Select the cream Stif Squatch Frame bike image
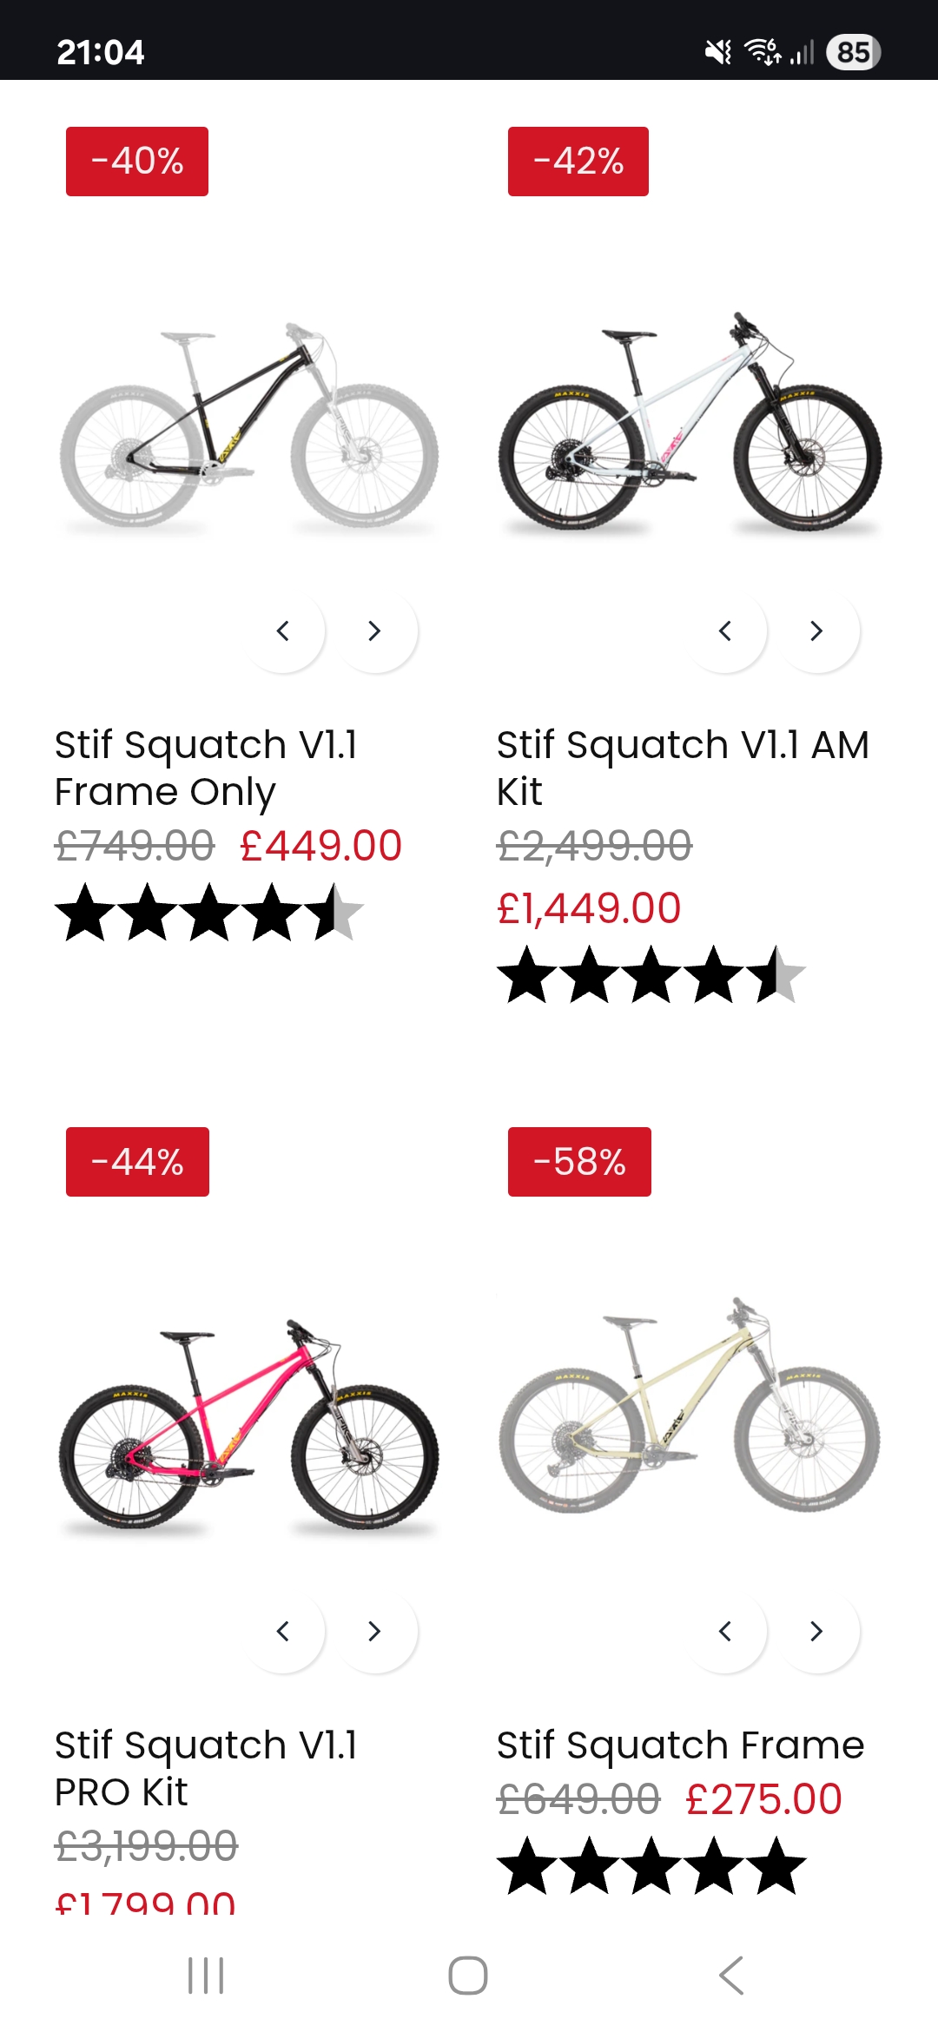Screen dimensions: 938x2032 coord(690,1407)
